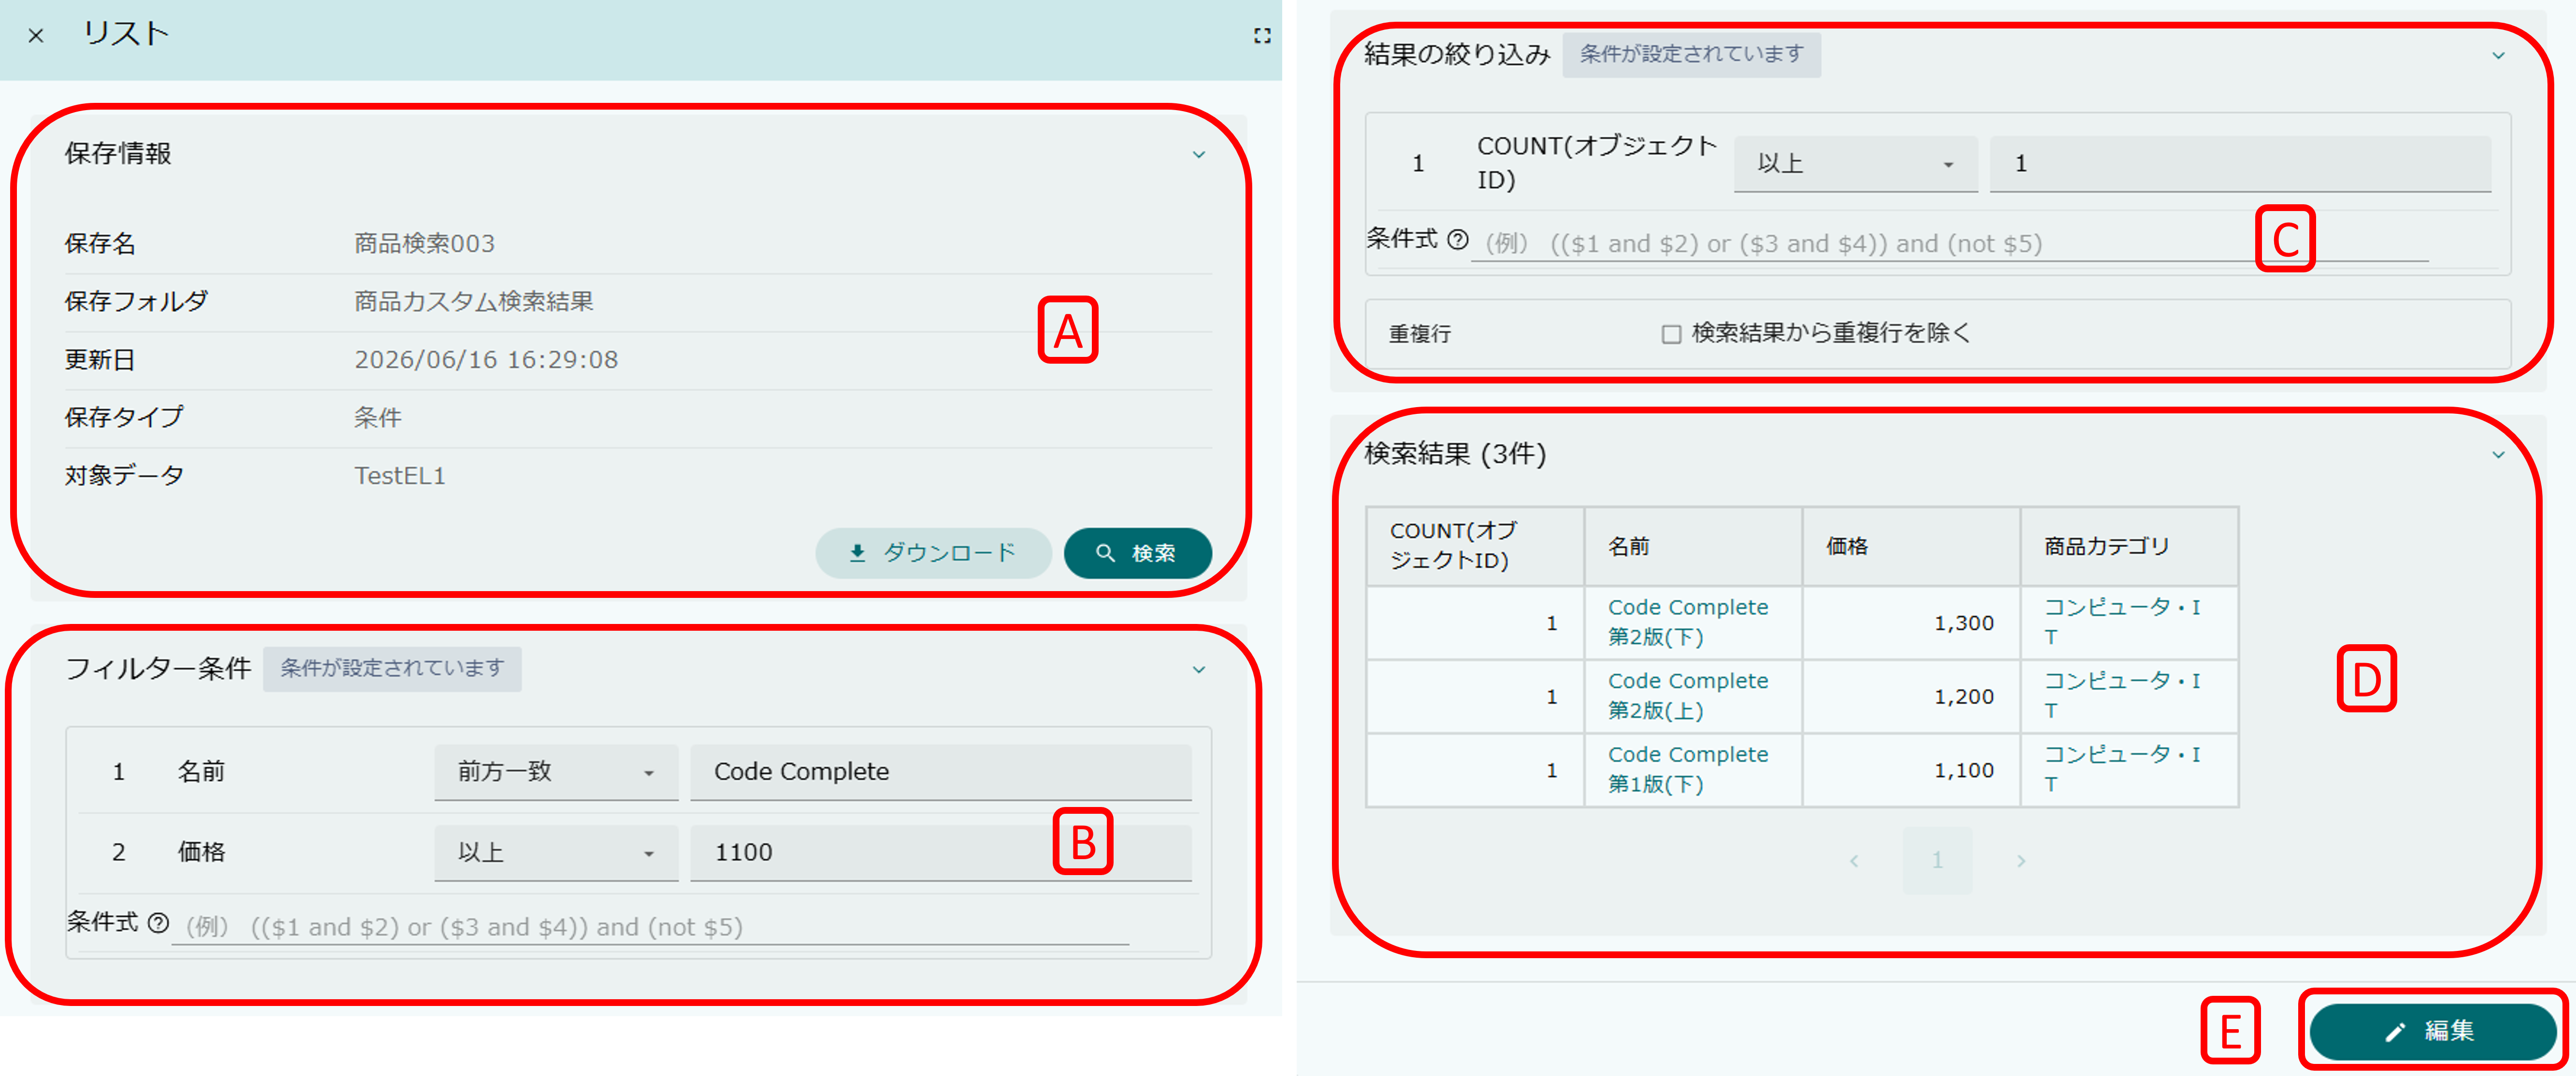Click コンピュータ・IT category link in the 1,100 row
This screenshot has height=1076, width=2576.
[x=2122, y=770]
